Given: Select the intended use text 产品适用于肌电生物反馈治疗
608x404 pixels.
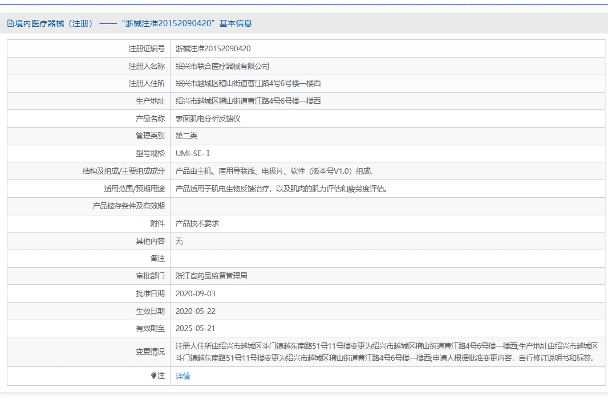Looking at the screenshot, I should point(282,189).
